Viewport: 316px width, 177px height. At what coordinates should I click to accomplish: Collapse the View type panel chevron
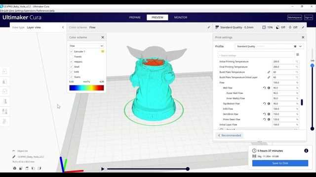63,28
